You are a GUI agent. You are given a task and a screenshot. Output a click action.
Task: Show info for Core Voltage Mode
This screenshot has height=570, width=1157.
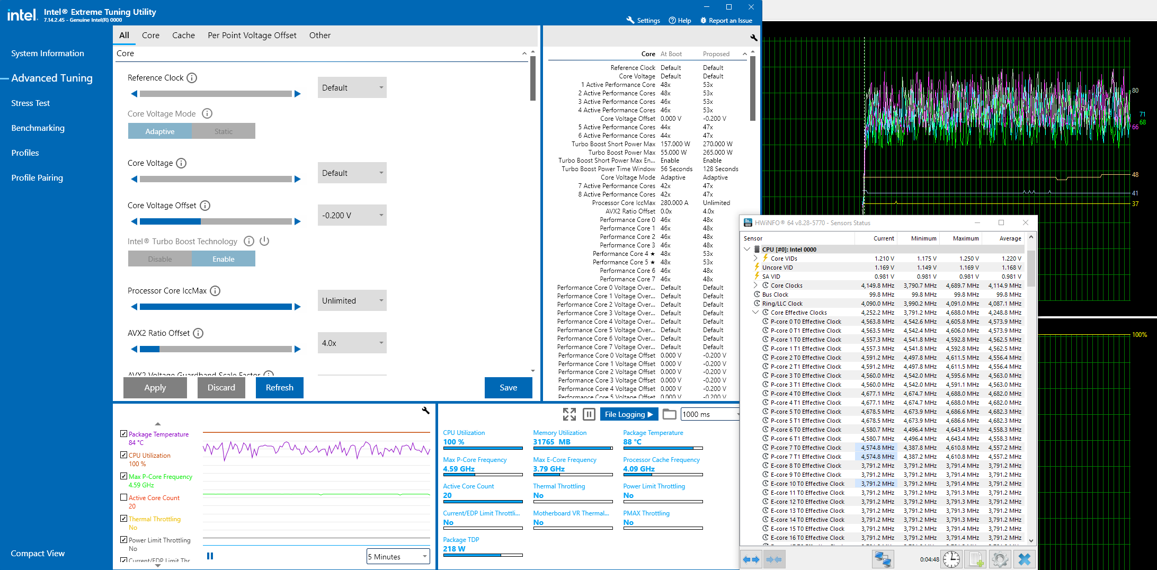(x=208, y=113)
